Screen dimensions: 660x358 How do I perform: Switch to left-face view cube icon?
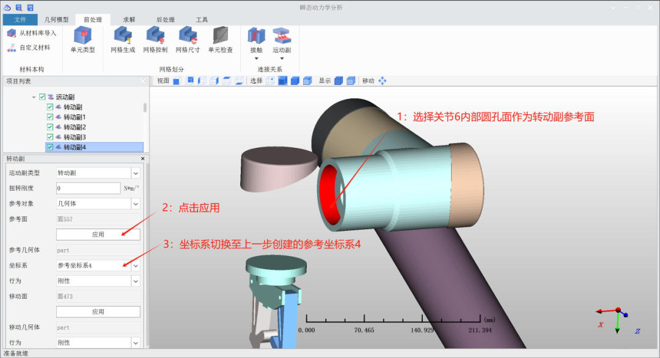[x=202, y=81]
